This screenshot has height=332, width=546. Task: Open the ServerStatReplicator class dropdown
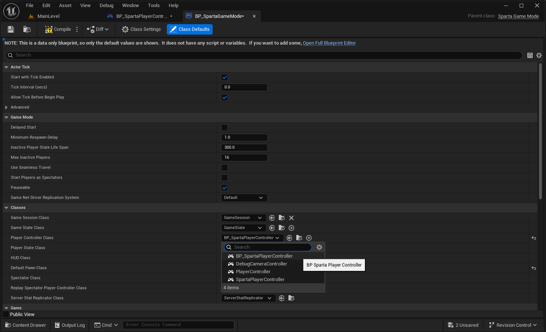[248, 298]
